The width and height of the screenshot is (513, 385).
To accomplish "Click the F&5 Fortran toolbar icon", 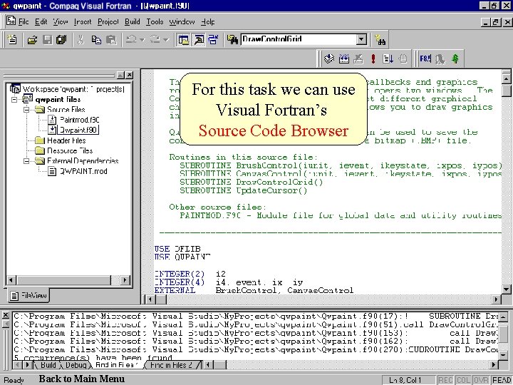I will coord(425,59).
